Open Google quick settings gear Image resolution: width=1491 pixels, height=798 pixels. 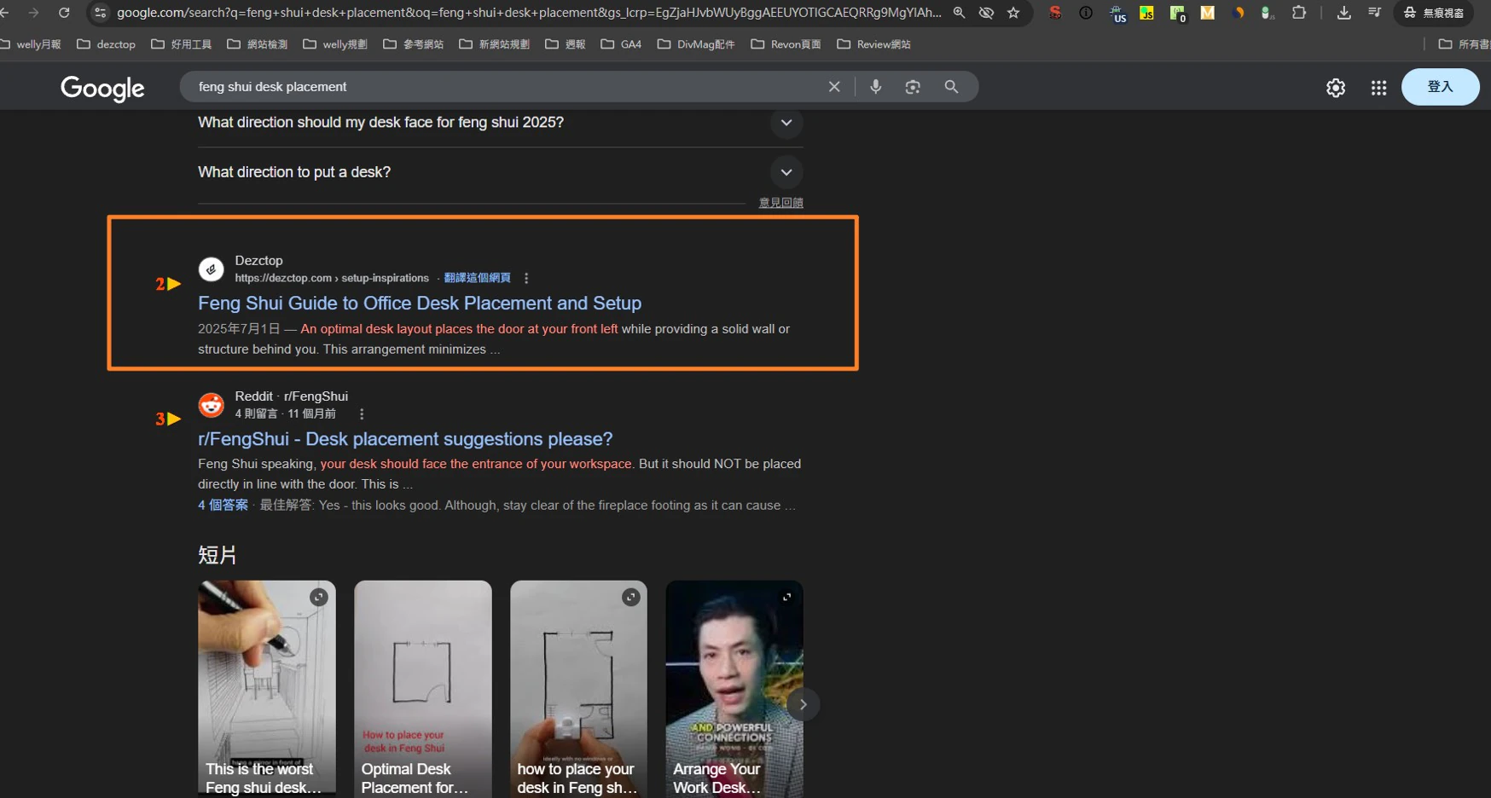(x=1336, y=87)
